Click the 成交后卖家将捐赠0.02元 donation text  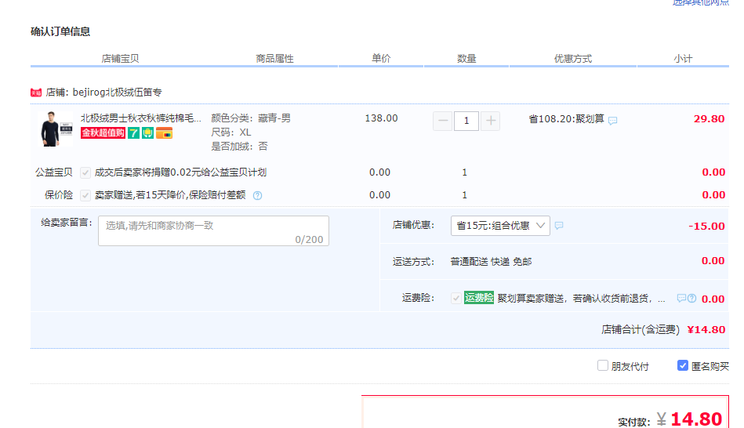tap(180, 172)
